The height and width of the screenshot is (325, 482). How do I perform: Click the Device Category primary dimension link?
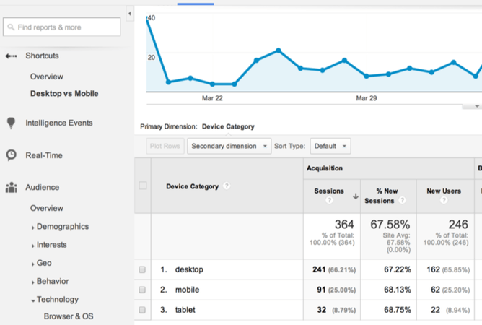(x=228, y=127)
